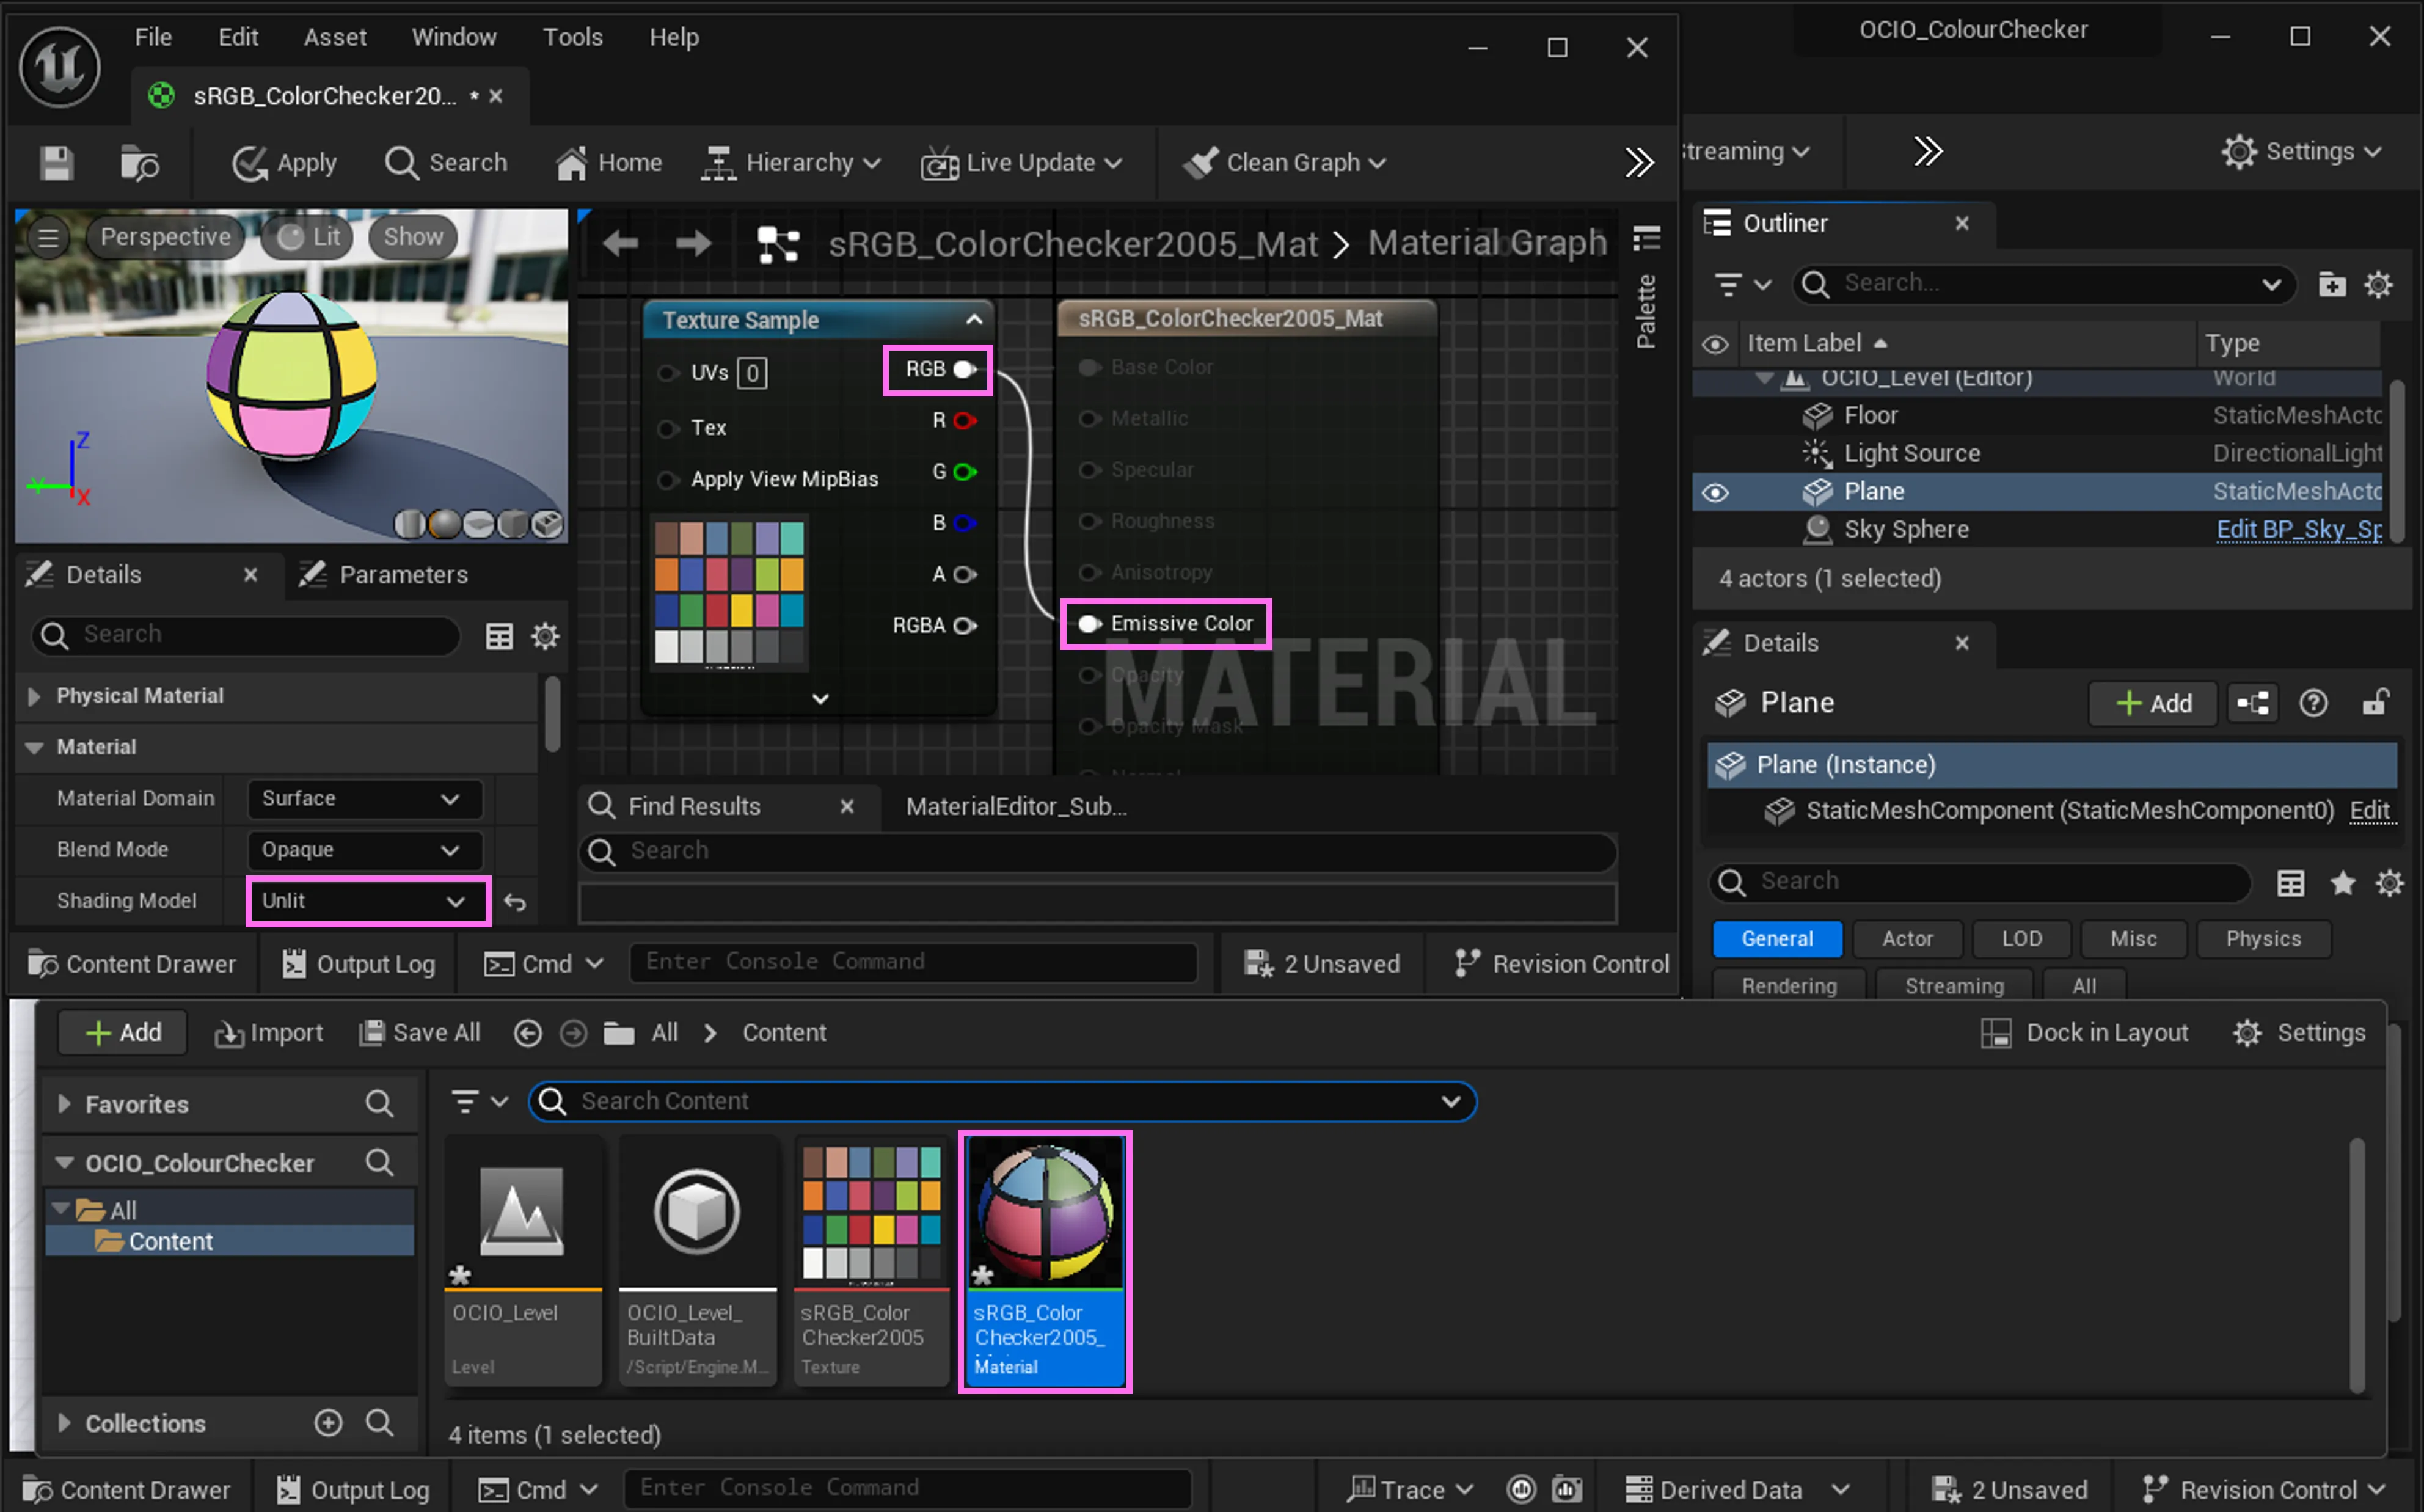Open the Shading Model dropdown set to Unlit
The image size is (2424, 1512).
coord(367,900)
